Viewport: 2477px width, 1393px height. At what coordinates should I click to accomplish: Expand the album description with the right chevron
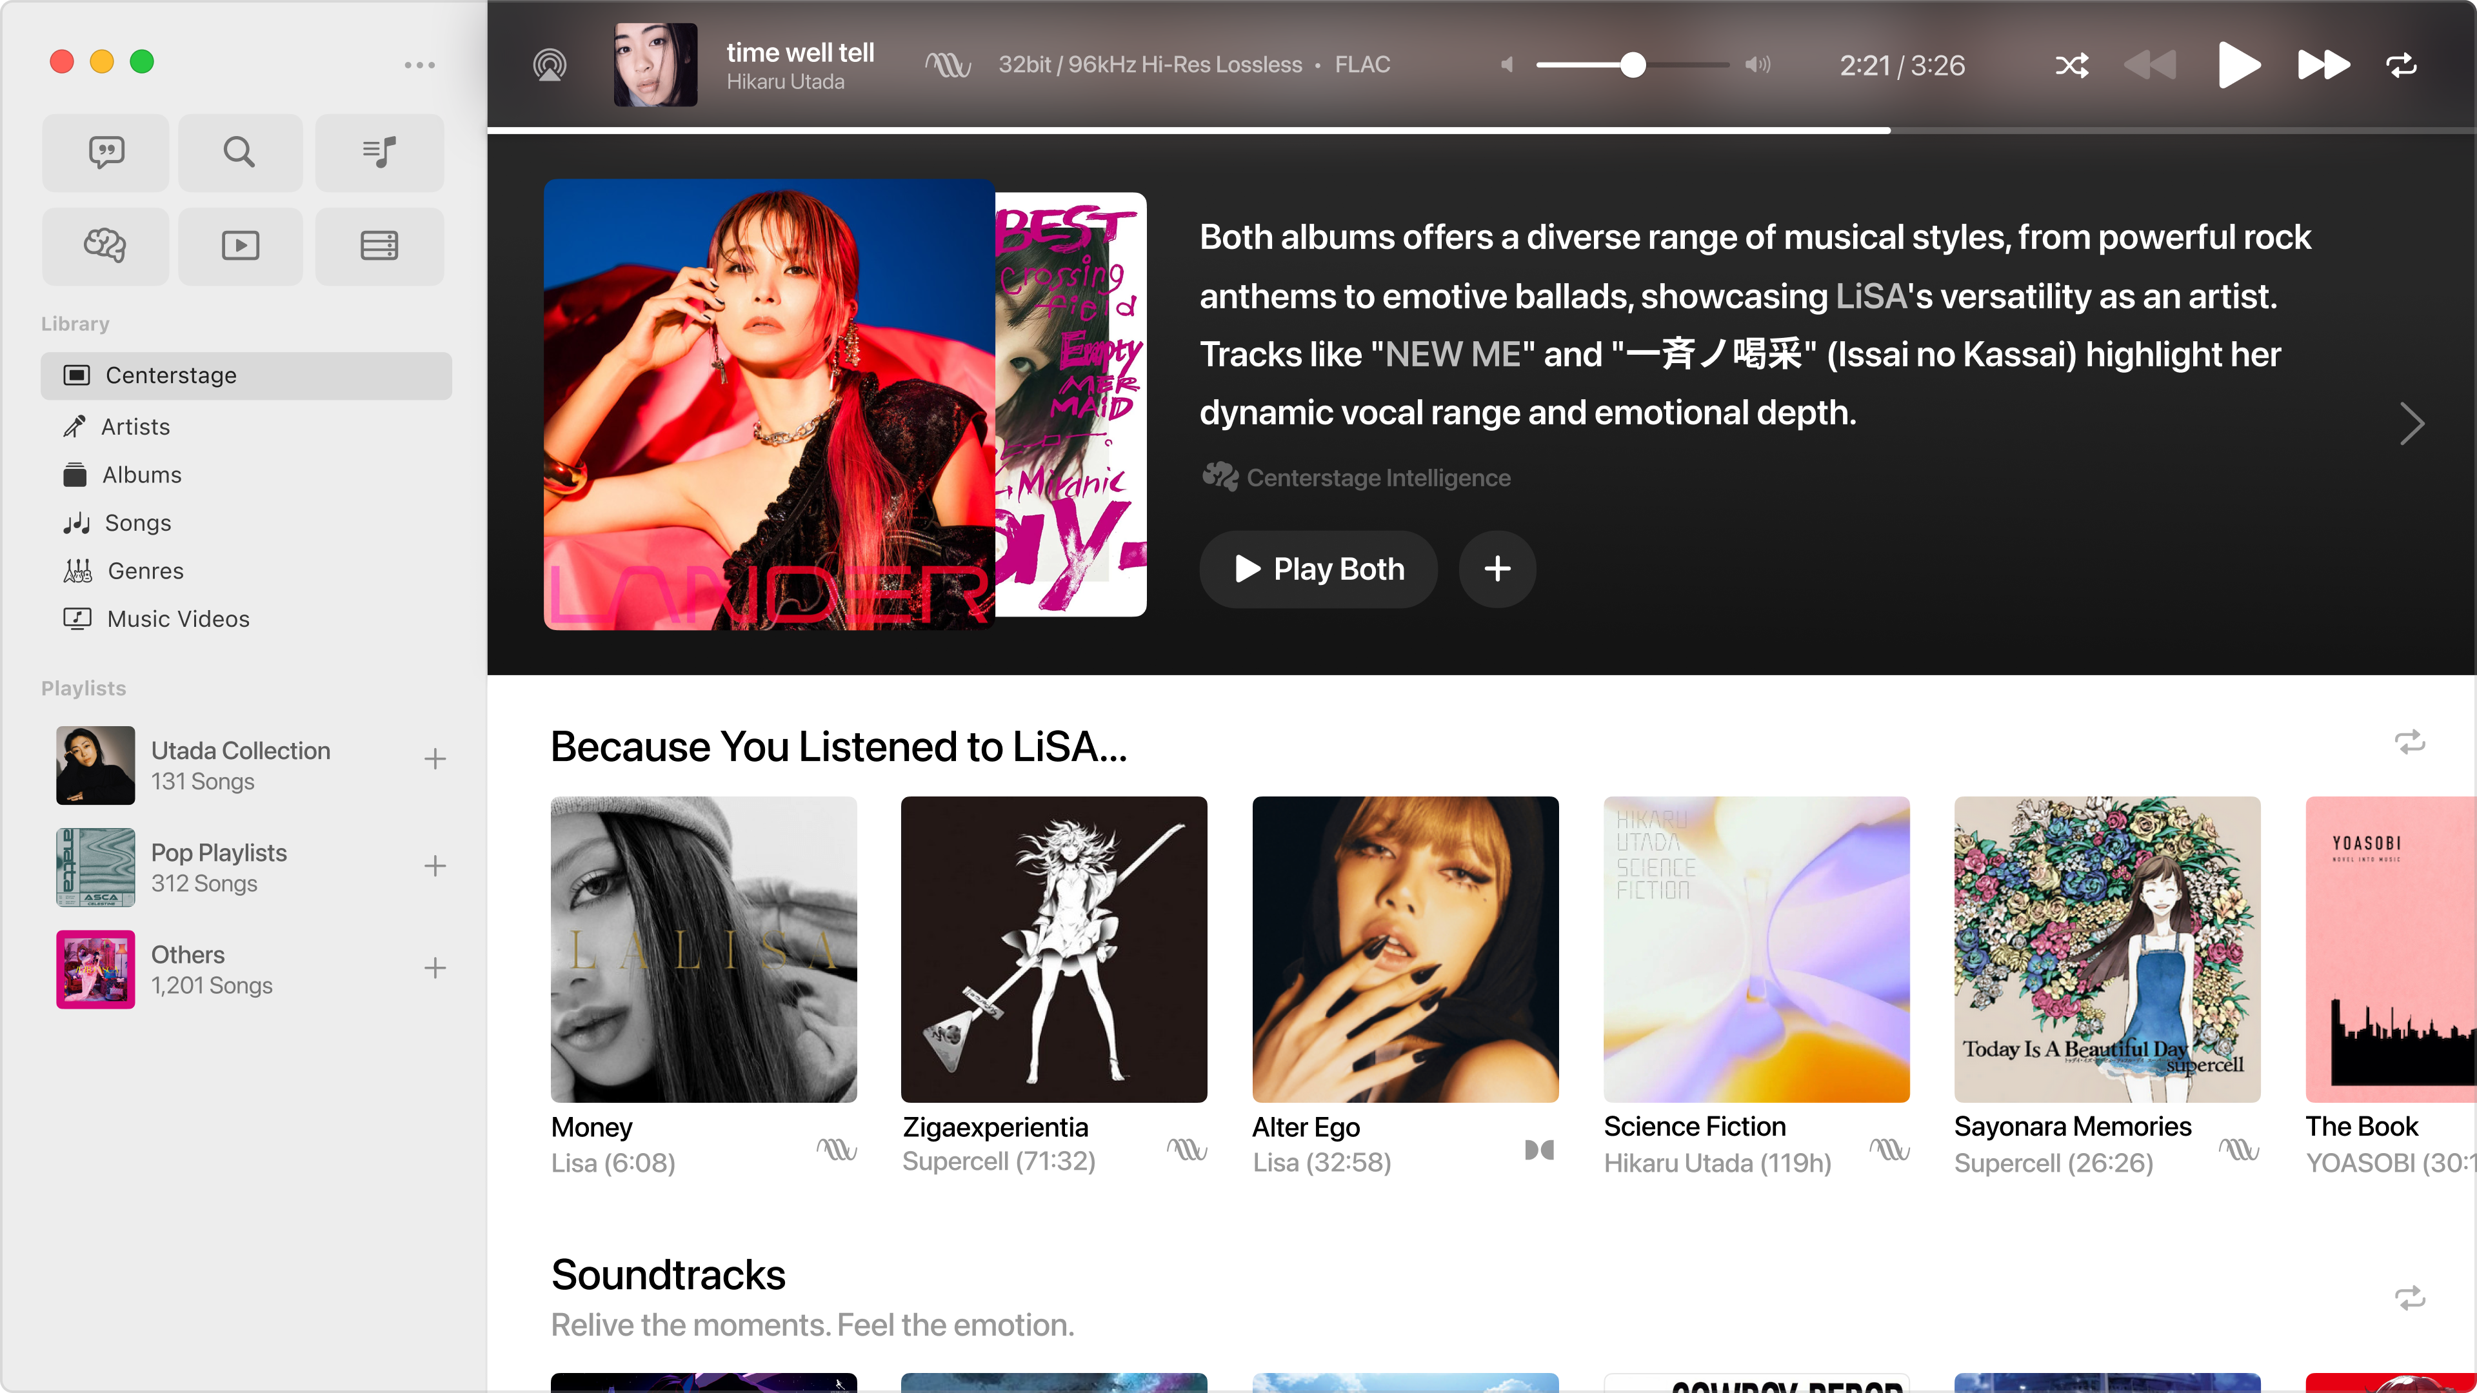point(2412,423)
